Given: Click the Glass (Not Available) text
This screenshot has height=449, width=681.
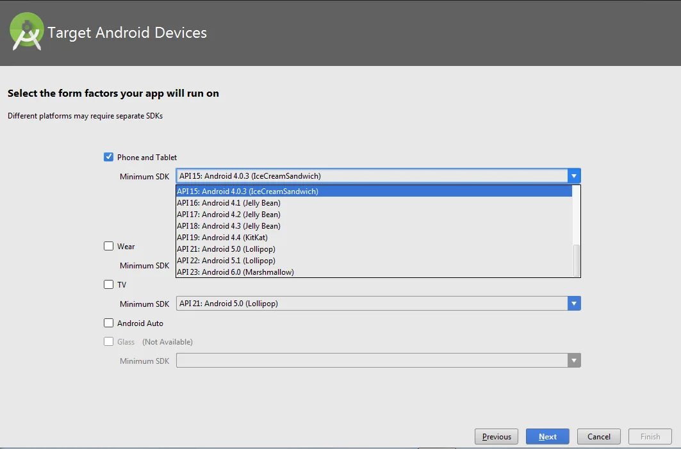Looking at the screenshot, I should pyautogui.click(x=154, y=342).
